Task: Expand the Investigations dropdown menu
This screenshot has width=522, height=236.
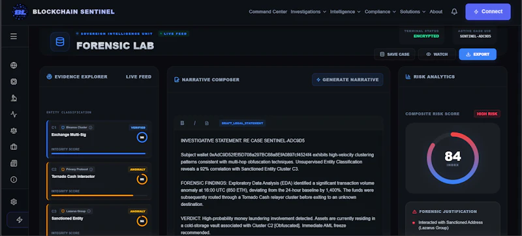Action: [x=308, y=12]
